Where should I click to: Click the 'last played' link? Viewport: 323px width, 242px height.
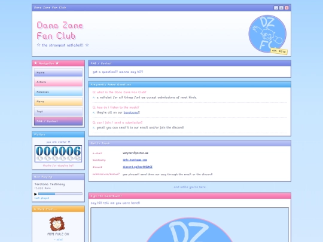click(42, 198)
